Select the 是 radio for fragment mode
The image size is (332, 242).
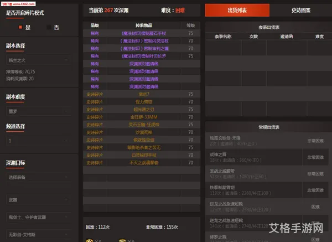pyautogui.click(x=20, y=27)
